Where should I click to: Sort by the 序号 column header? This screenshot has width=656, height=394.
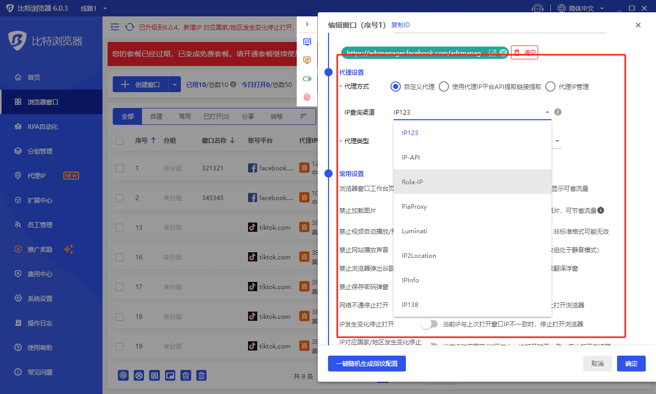[146, 141]
